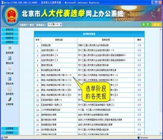This screenshot has width=163, height=140.
Task: Click report name 区县选举情况一览表(一) in row 12
Action: [51, 100]
